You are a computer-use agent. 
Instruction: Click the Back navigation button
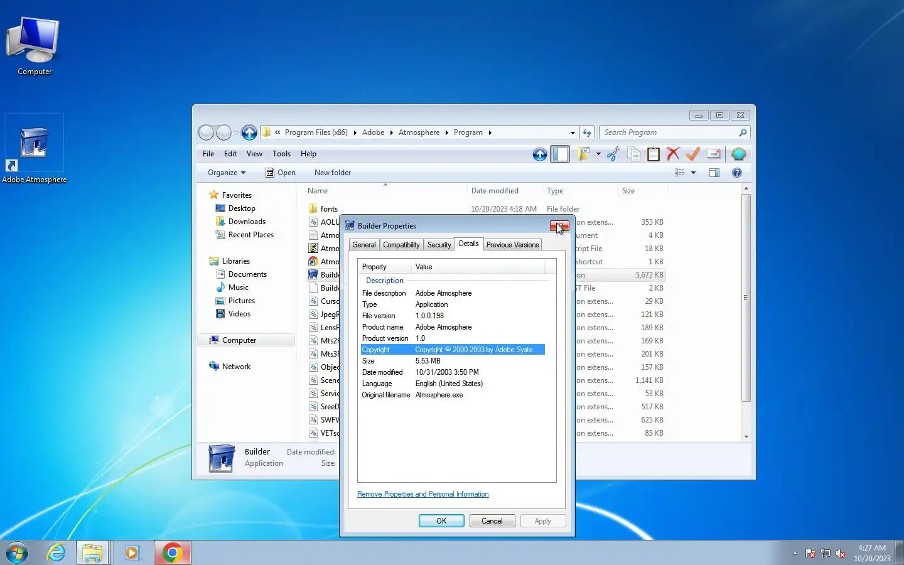pyautogui.click(x=206, y=132)
